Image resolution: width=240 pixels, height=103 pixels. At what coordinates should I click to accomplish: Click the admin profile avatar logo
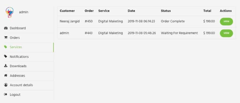tap(10, 12)
